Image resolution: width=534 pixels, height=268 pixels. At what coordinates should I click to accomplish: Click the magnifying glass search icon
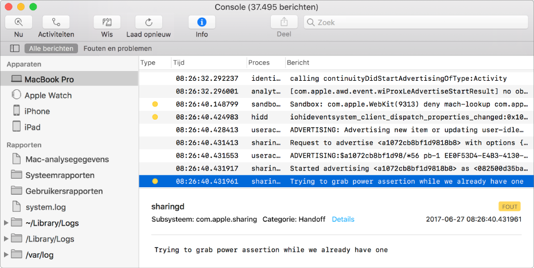311,22
